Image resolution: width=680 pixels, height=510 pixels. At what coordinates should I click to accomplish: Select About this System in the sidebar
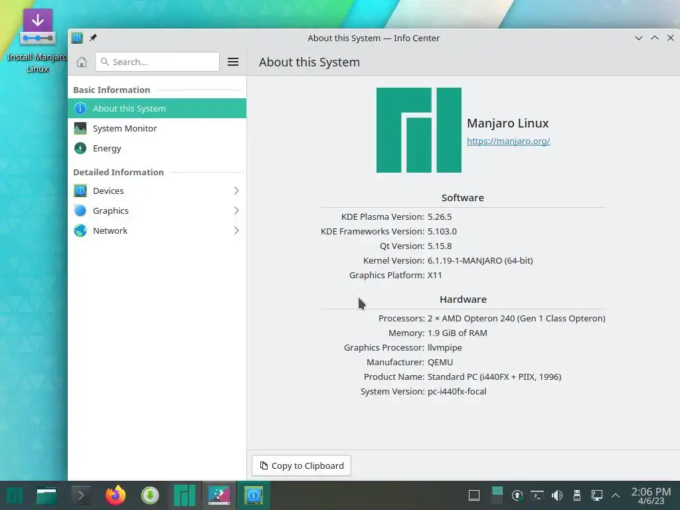click(x=157, y=108)
